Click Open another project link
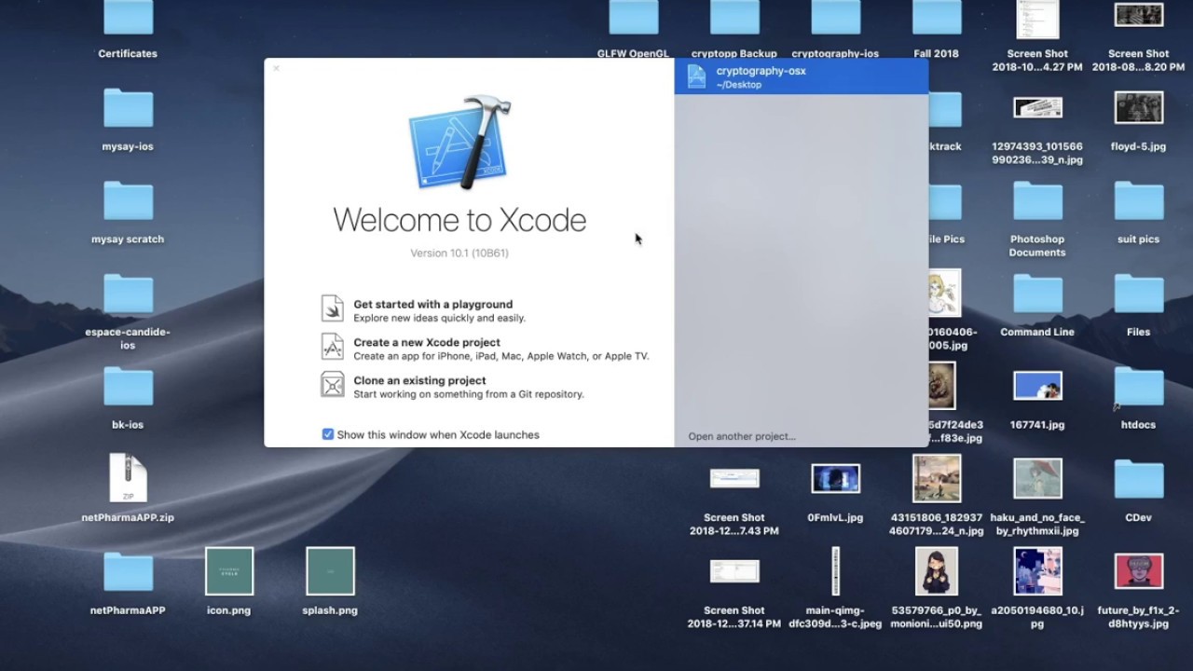The width and height of the screenshot is (1193, 671). 742,436
